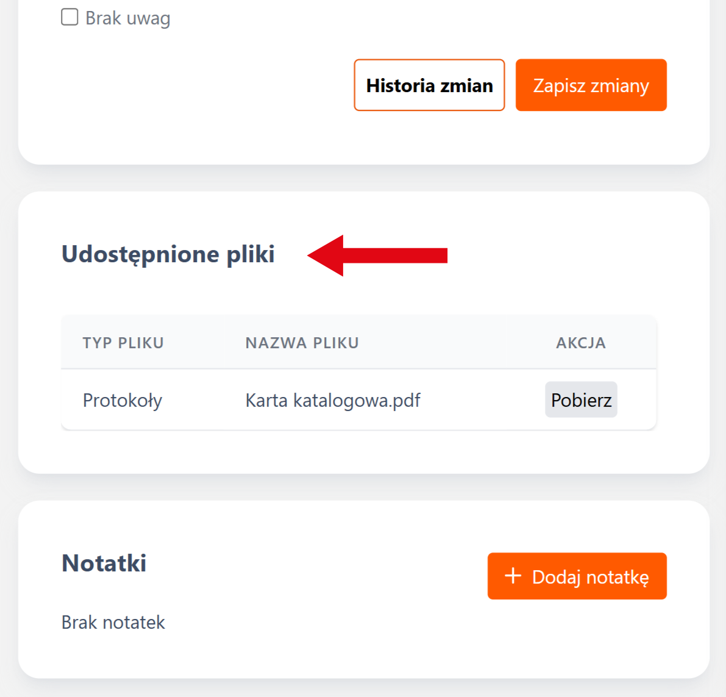
Task: Select the Udostępnione pliki heading
Action: click(168, 254)
